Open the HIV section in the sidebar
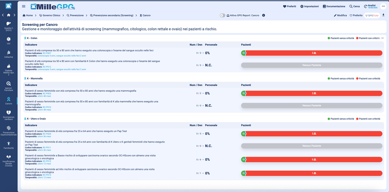Image resolution: width=389 pixels, height=192 pixels. click(9, 40)
